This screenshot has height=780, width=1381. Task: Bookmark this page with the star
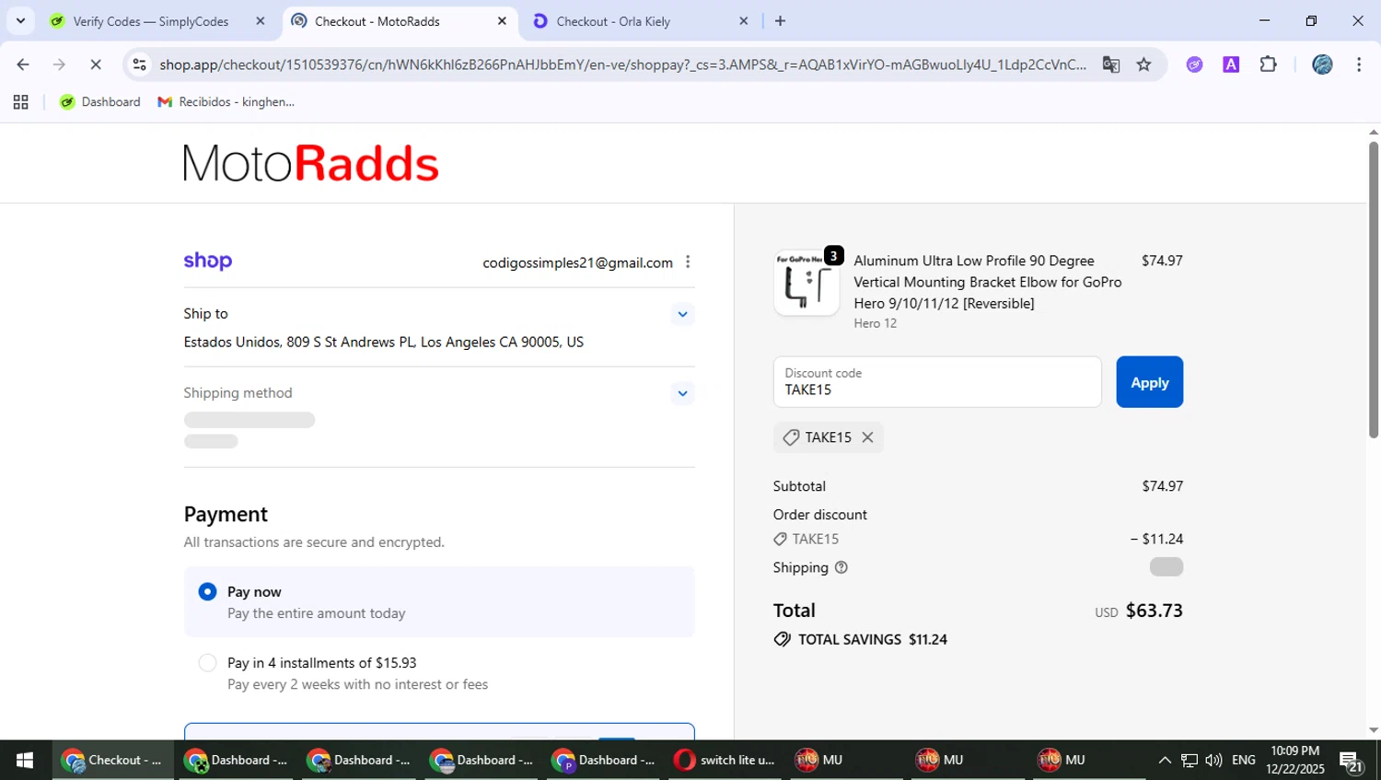1143,64
